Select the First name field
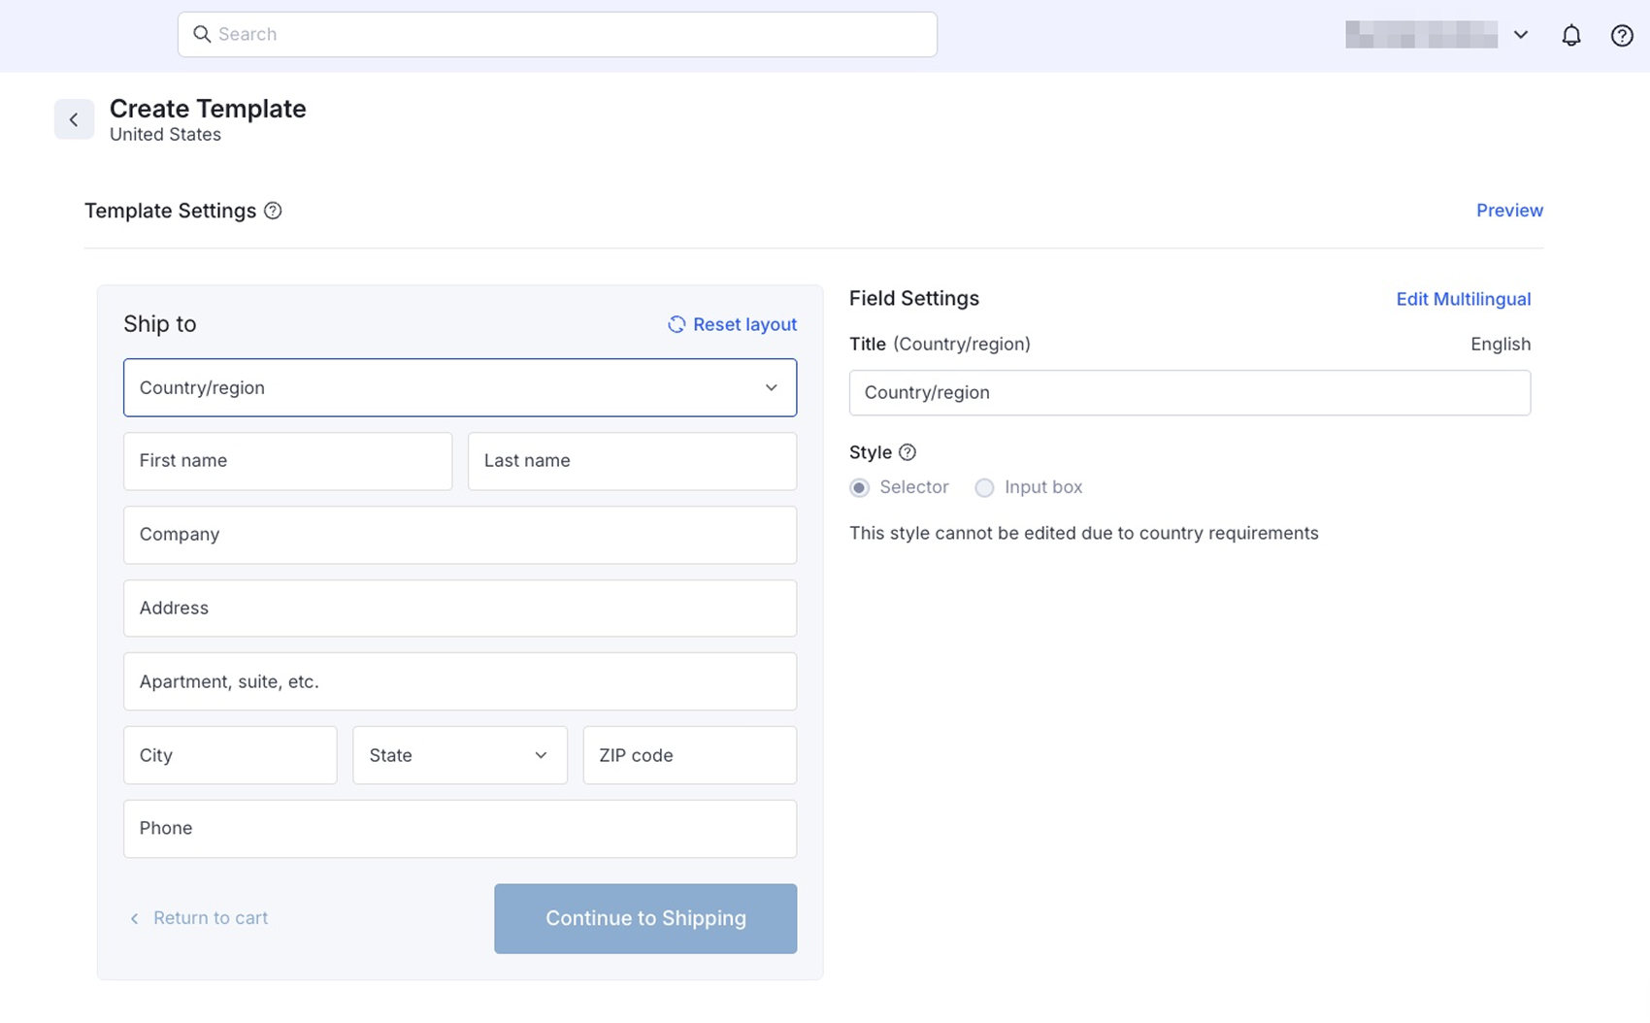The width and height of the screenshot is (1650, 1023). [287, 461]
